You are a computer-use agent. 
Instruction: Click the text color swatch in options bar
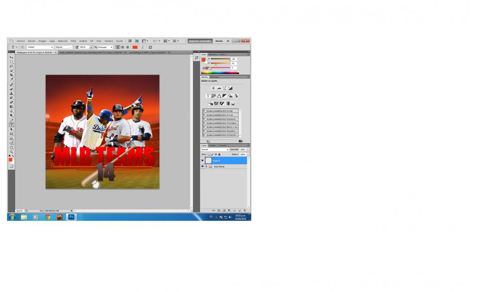[135, 47]
